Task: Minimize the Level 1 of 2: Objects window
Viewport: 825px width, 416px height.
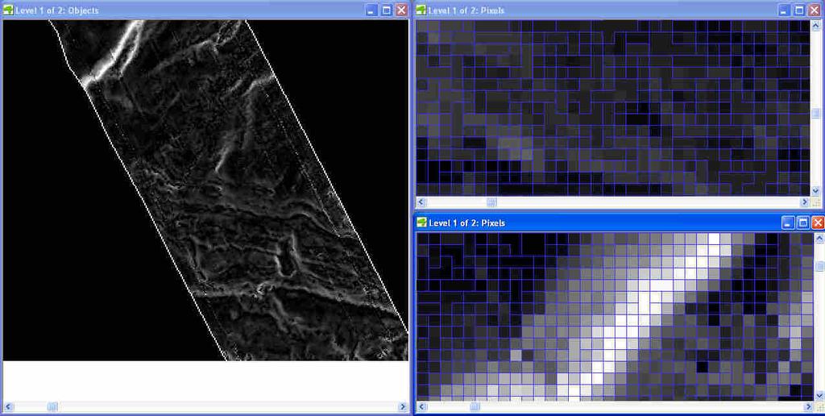Action: pyautogui.click(x=371, y=10)
